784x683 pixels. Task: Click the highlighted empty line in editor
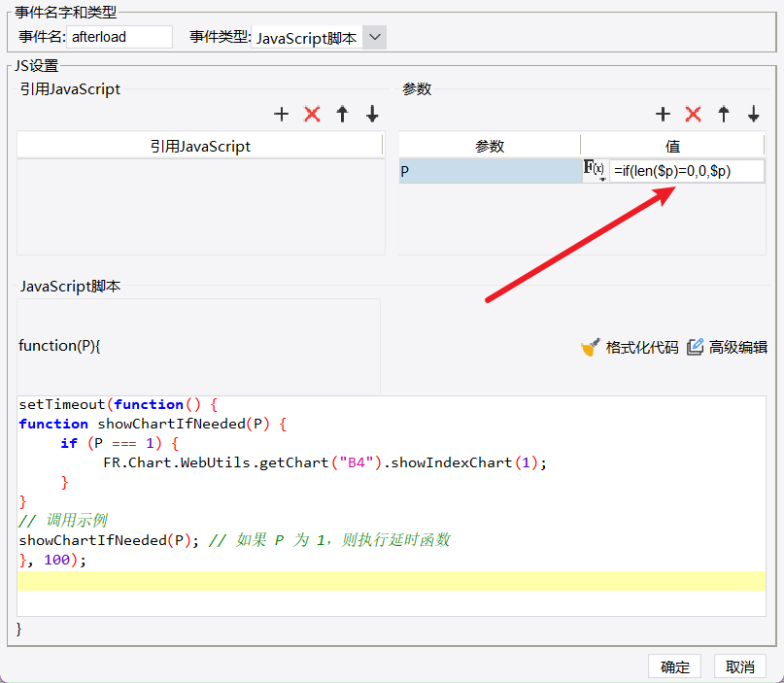click(392, 581)
